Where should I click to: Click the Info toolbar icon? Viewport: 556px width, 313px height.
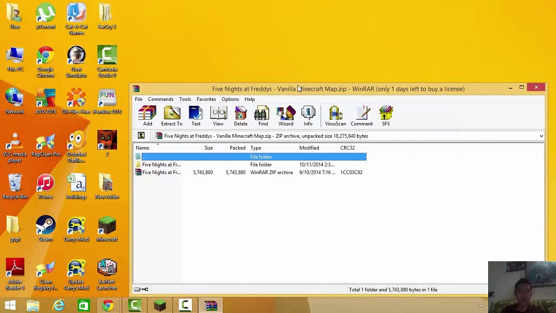(x=308, y=116)
